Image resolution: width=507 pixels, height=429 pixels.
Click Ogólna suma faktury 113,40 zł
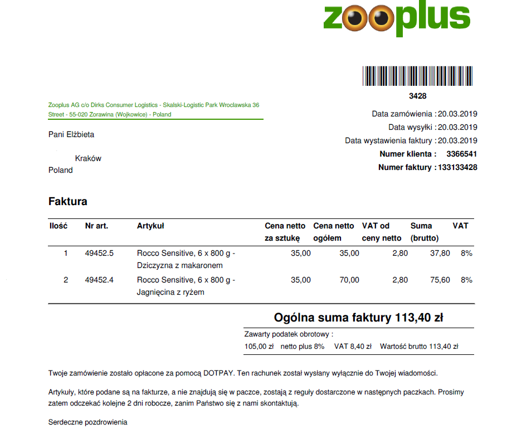pyautogui.click(x=358, y=318)
